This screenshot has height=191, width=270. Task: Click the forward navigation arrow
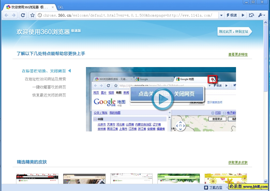tap(14, 15)
